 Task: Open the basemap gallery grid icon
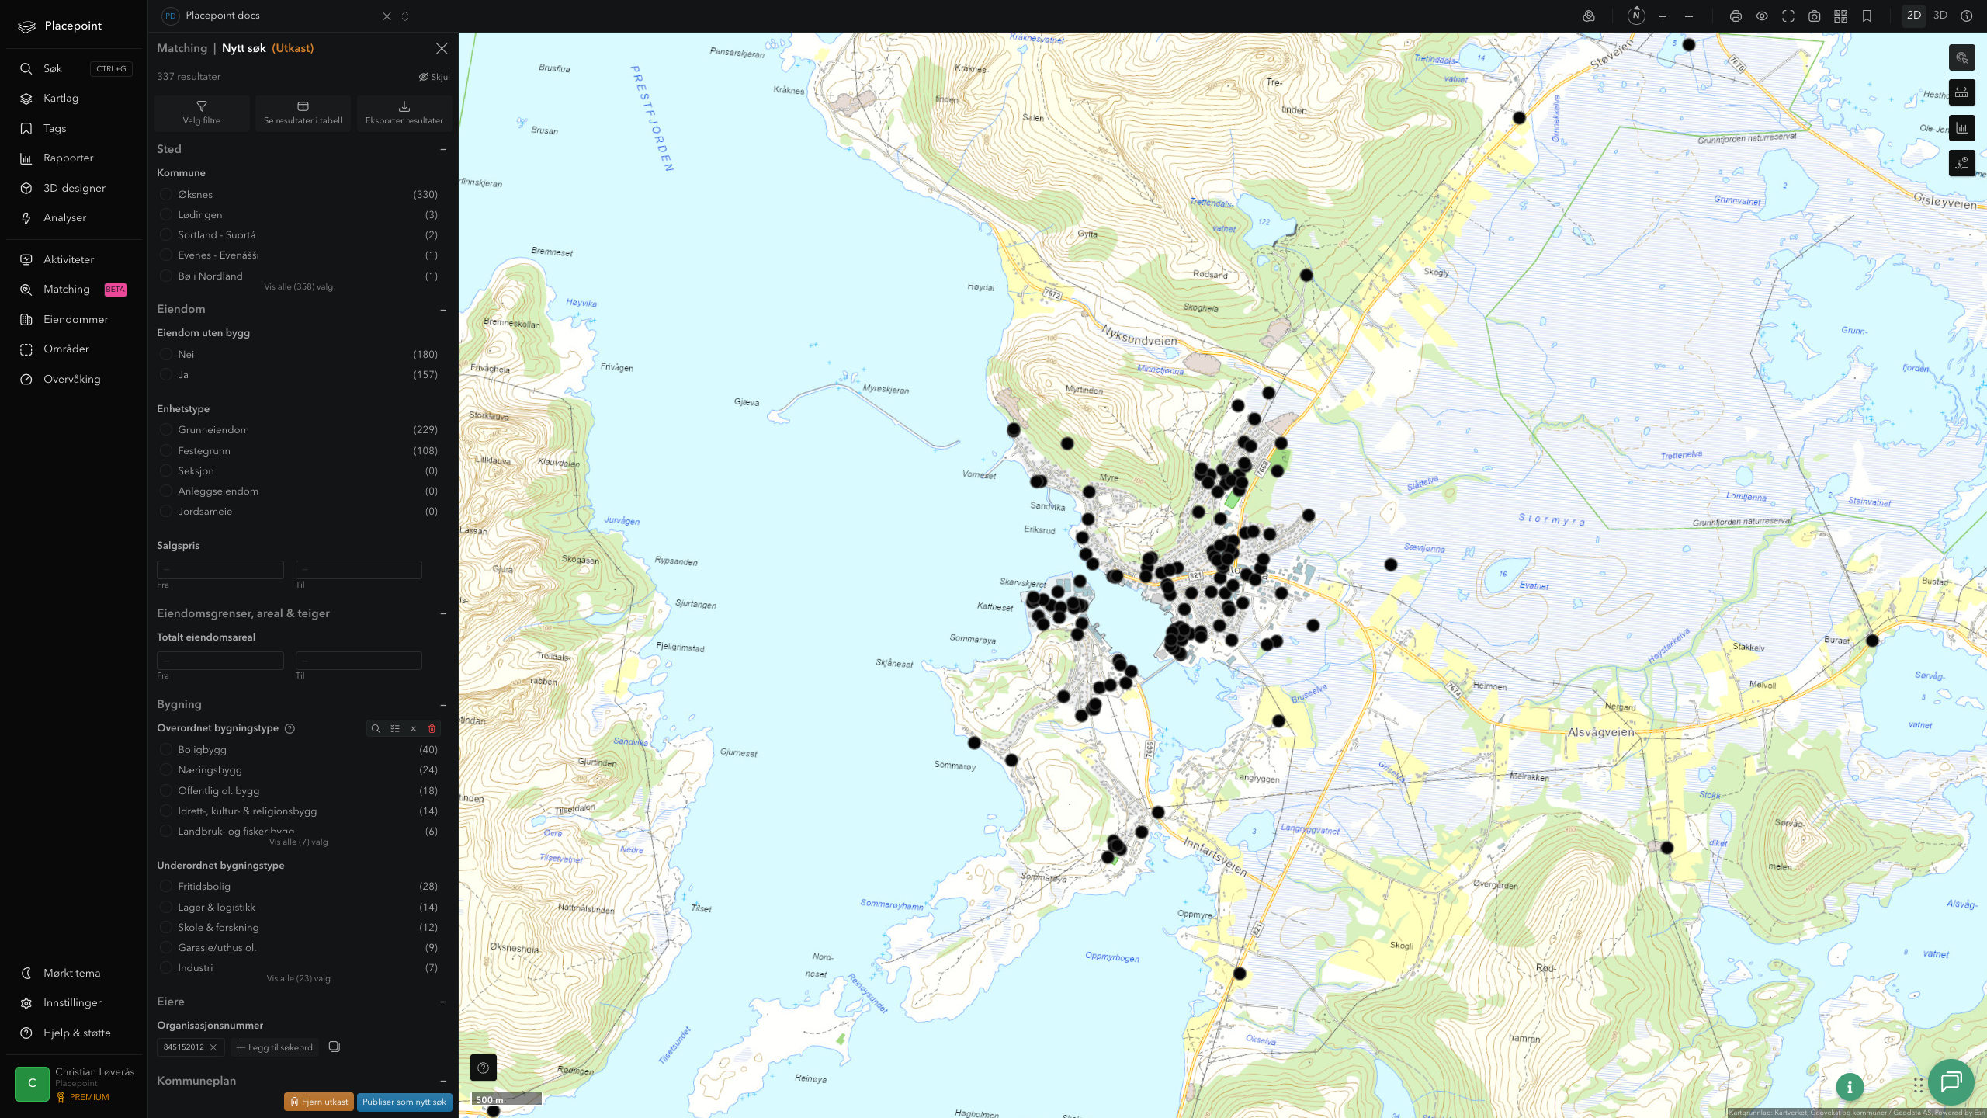[x=1840, y=16]
